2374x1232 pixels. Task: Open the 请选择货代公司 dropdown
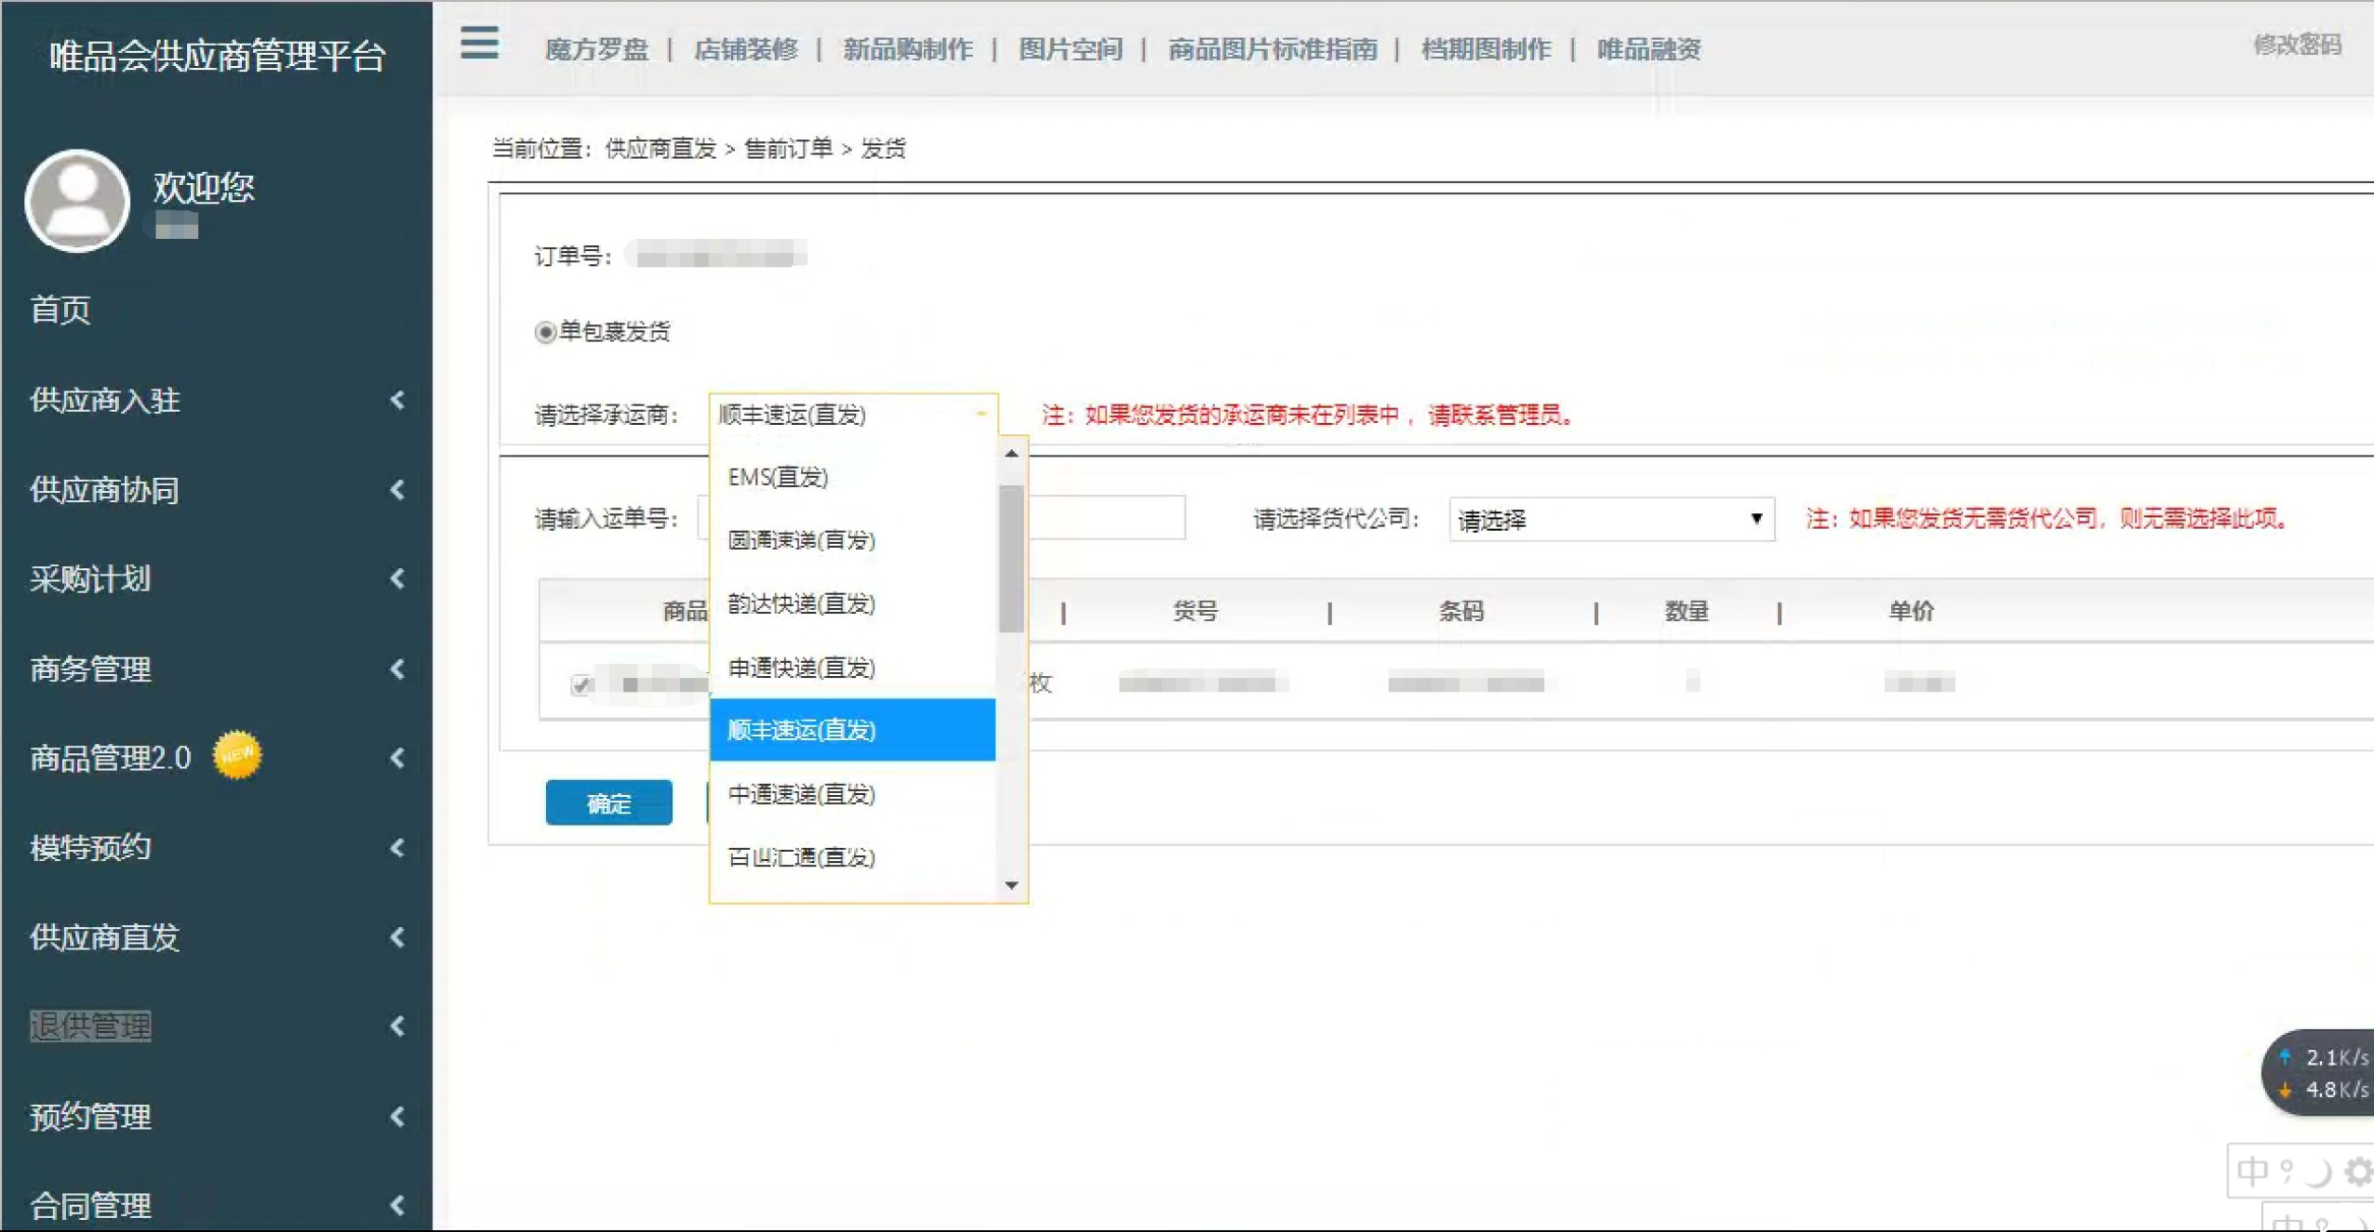(x=1611, y=519)
